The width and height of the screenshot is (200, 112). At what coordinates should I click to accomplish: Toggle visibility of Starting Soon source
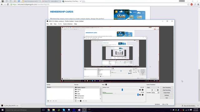[76, 96]
